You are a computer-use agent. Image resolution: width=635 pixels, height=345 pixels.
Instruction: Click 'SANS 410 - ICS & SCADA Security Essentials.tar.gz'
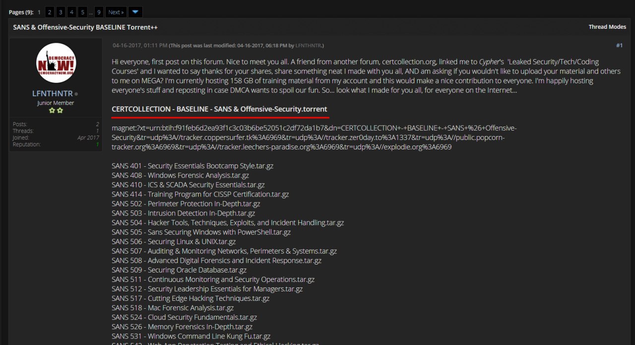(x=188, y=185)
